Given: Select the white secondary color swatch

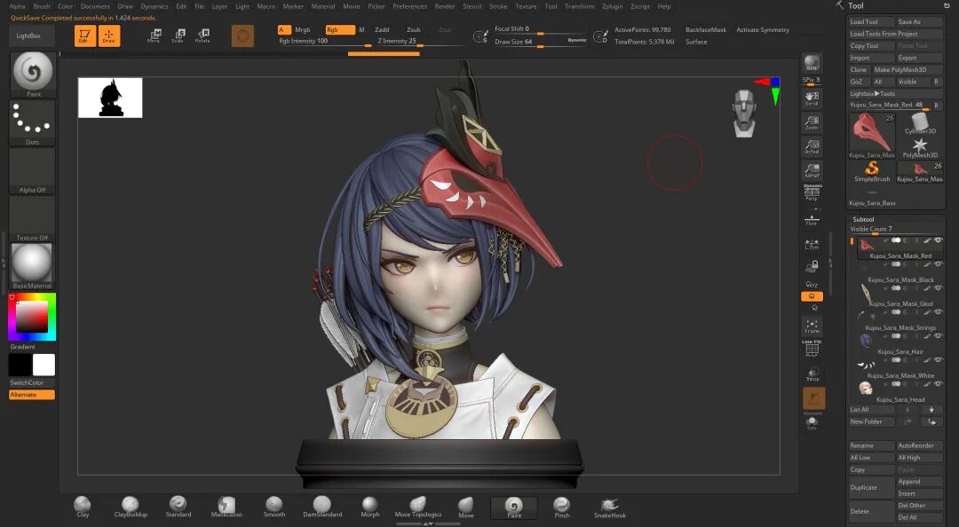Looking at the screenshot, I should coord(44,365).
